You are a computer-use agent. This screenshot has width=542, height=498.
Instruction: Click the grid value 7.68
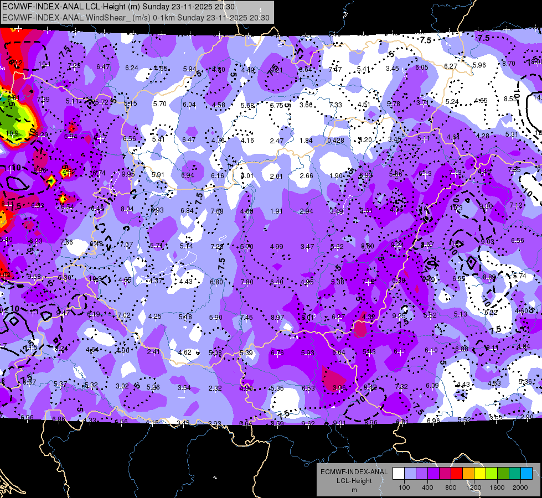point(217,211)
